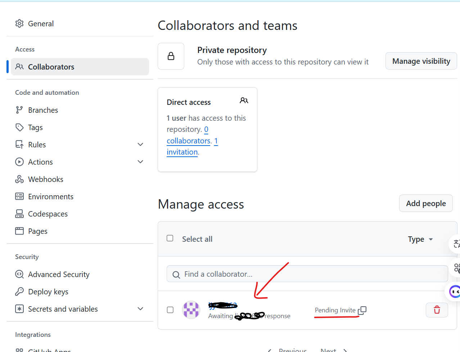Click the Advanced Security shield-search icon
460x352 pixels.
click(19, 274)
